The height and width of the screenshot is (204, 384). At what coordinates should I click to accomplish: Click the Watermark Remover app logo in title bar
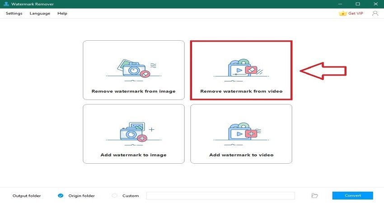click(5, 4)
